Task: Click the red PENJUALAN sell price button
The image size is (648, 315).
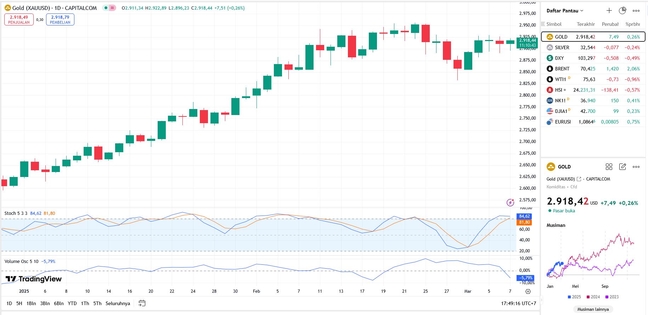Action: click(19, 19)
